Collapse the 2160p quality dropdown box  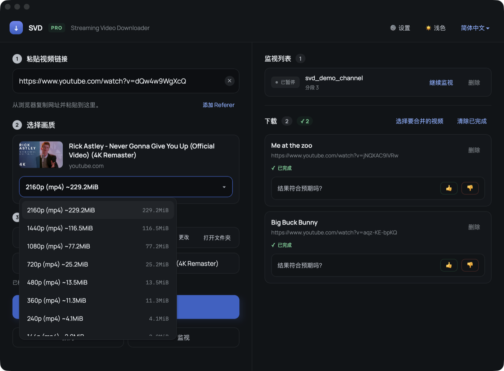click(126, 187)
